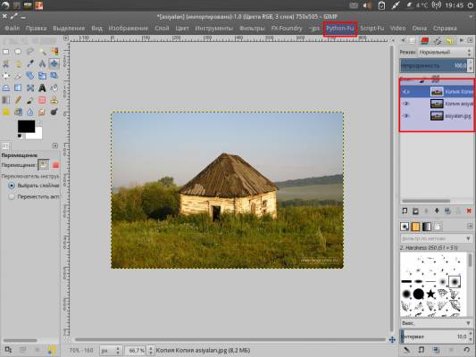
Task: Select the Move tool crossed arrows
Action: click(x=54, y=63)
